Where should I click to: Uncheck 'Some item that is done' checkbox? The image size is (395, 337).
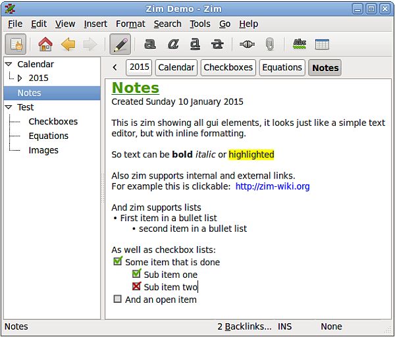click(118, 261)
